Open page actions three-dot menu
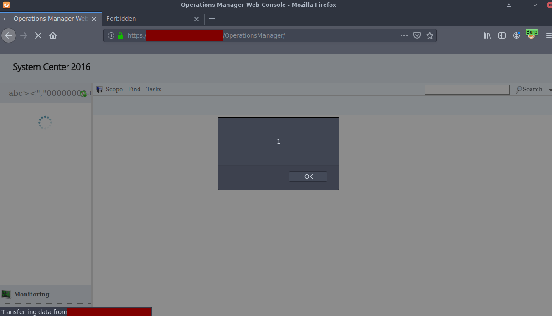This screenshot has width=552, height=316. (404, 35)
